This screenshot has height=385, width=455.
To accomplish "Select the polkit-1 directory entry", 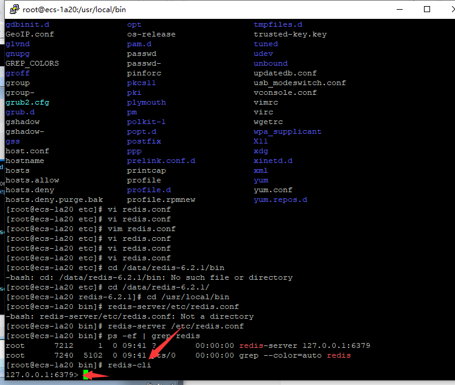I will (x=146, y=122).
